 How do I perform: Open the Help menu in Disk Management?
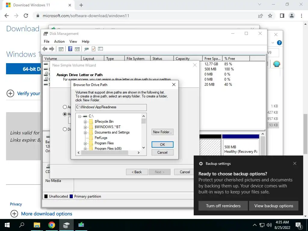point(85,42)
